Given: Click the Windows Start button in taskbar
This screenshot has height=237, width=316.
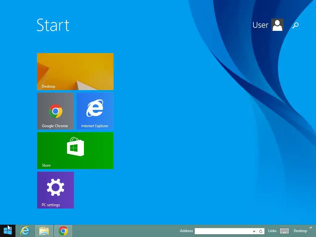Looking at the screenshot, I should (x=8, y=231).
